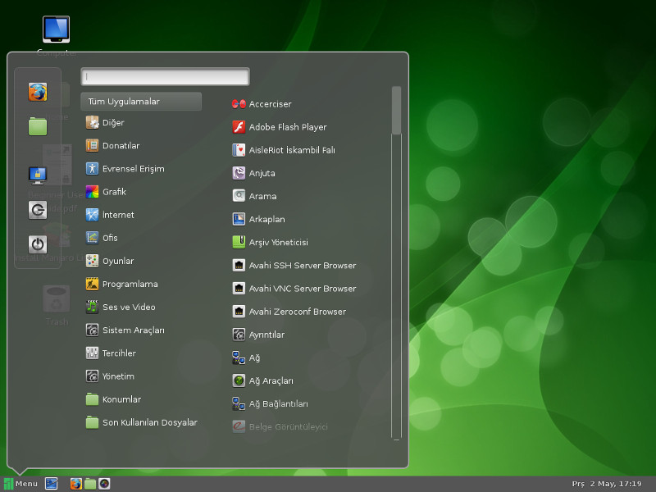Click in the menu search field
This screenshot has height=492, width=656.
pyautogui.click(x=165, y=76)
